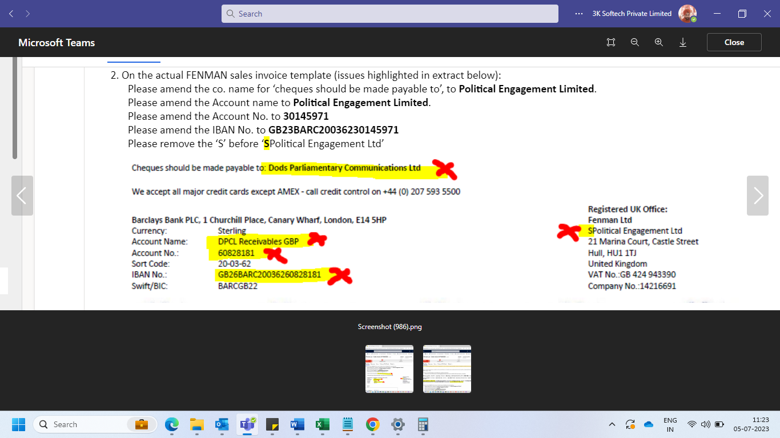Image resolution: width=780 pixels, height=438 pixels.
Task: Open the more options ellipsis menu
Action: coord(578,13)
